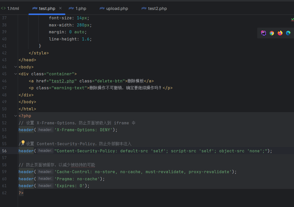Click the Cache-Control header string
Screen dimensions: 294x207
tap(143, 172)
